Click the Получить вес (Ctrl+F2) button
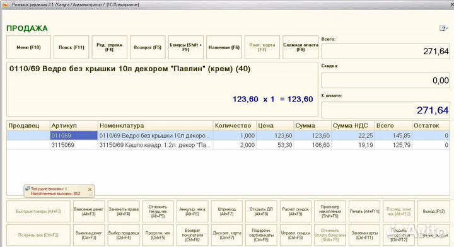454x247 pixels. coord(38,235)
